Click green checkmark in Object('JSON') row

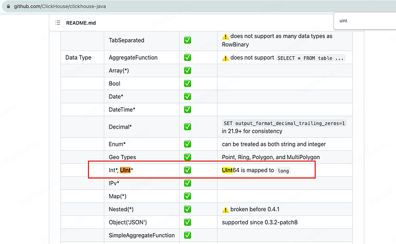pyautogui.click(x=188, y=222)
